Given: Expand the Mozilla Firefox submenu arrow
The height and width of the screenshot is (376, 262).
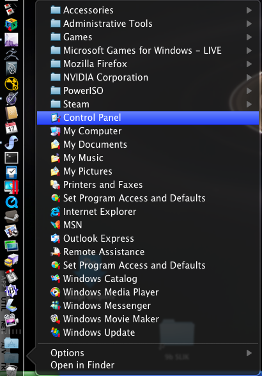Looking at the screenshot, I should pos(249,64).
